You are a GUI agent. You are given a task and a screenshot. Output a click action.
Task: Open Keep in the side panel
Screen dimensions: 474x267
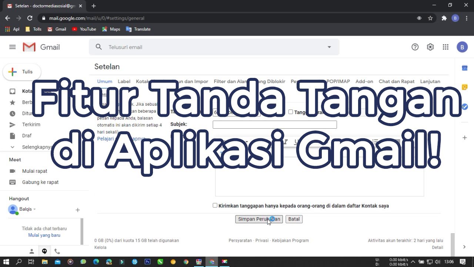point(464,87)
